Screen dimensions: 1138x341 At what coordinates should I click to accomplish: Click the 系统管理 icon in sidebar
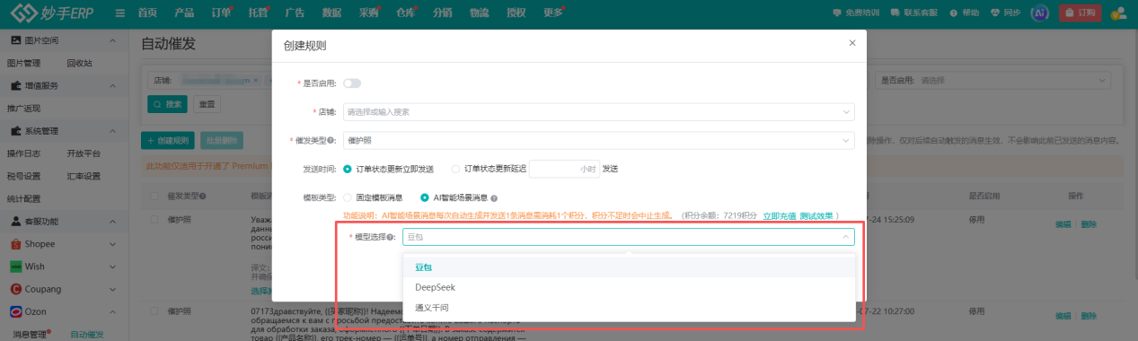point(16,131)
